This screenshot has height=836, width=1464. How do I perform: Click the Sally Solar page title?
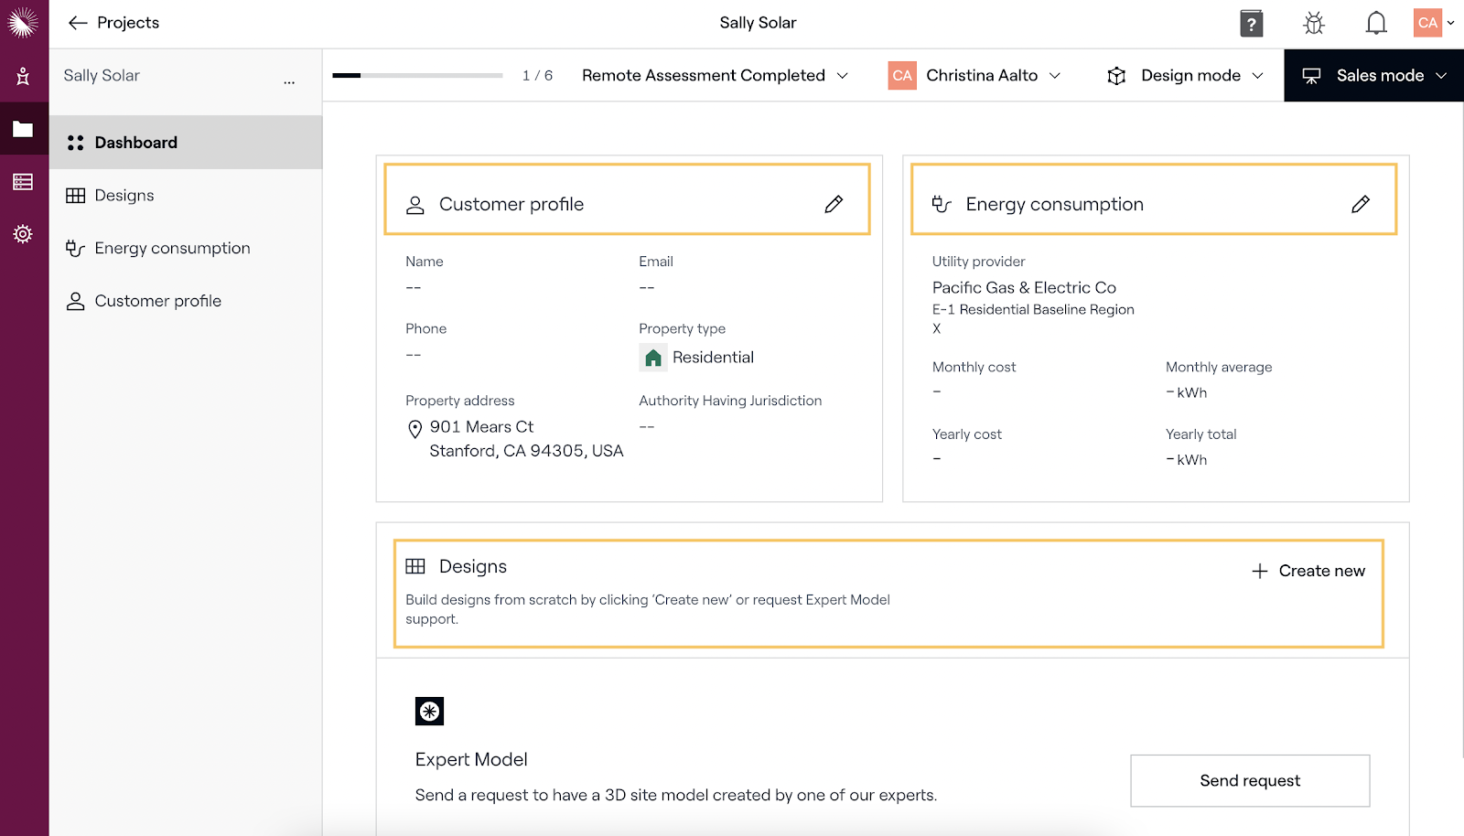pyautogui.click(x=758, y=23)
